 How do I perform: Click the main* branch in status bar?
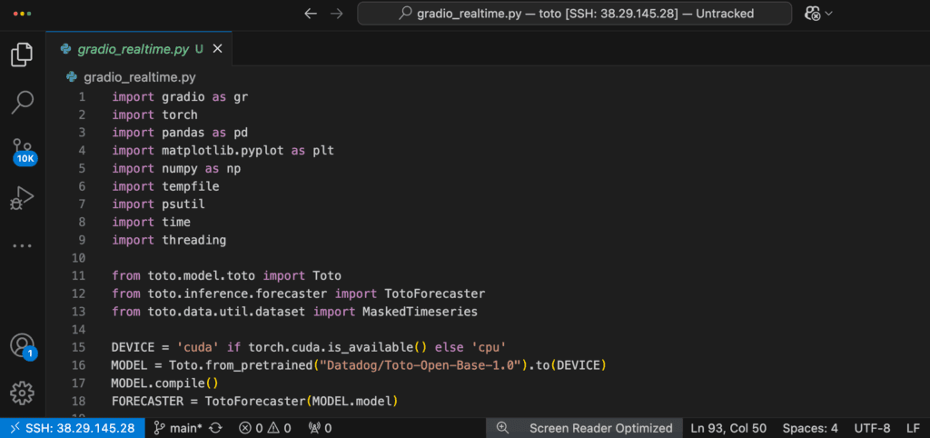[178, 428]
